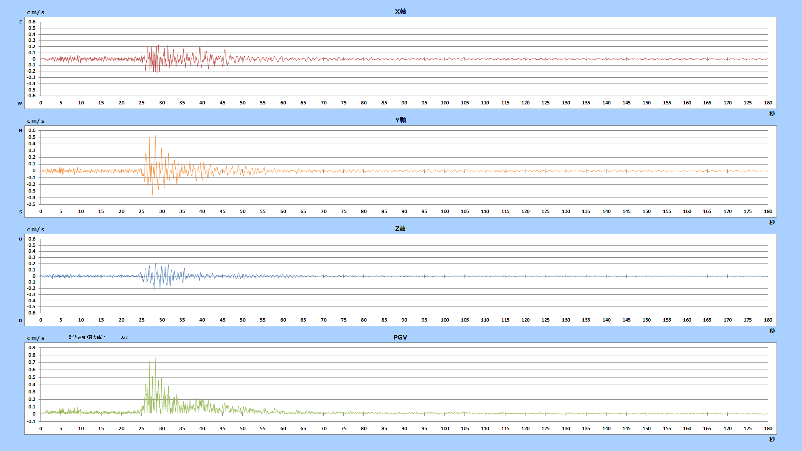Select the PGV chart title
802x451 pixels.
[x=400, y=337]
